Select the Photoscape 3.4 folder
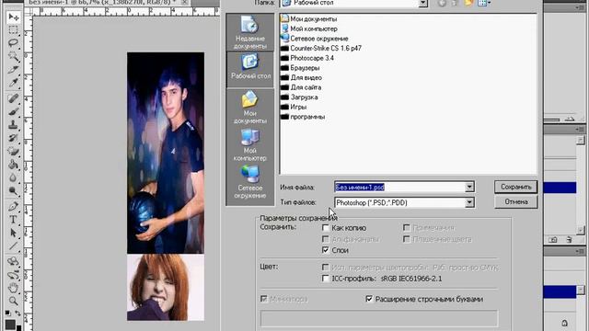 coord(307,58)
